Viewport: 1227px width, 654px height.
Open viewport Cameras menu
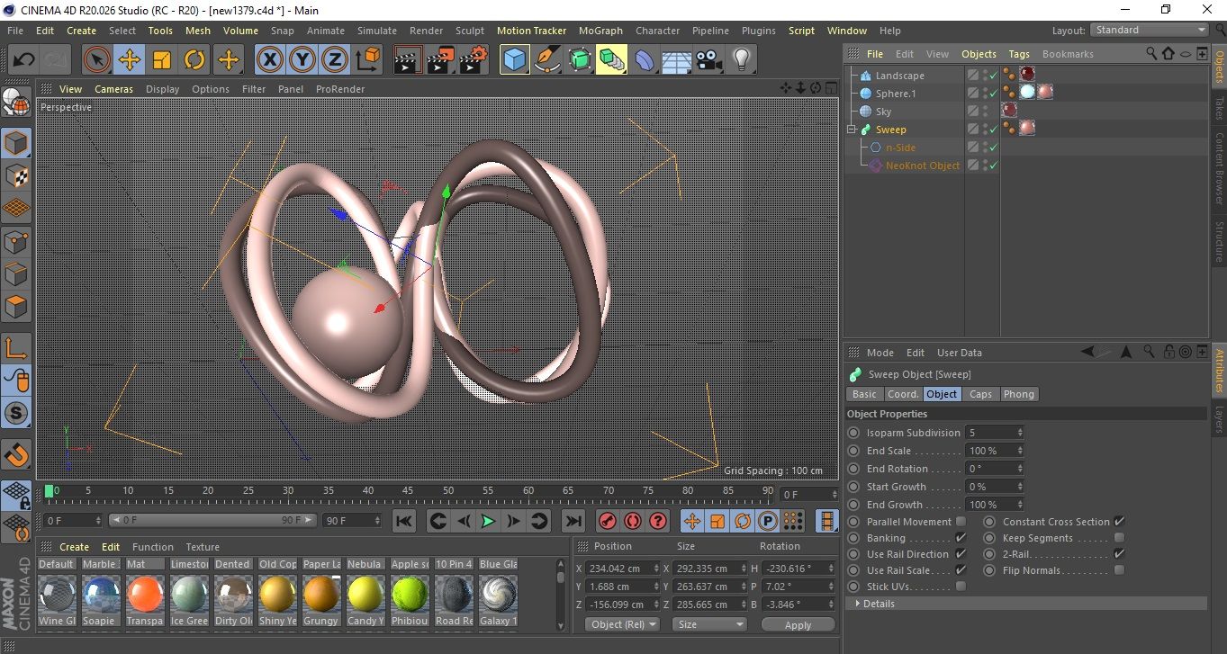tap(114, 89)
